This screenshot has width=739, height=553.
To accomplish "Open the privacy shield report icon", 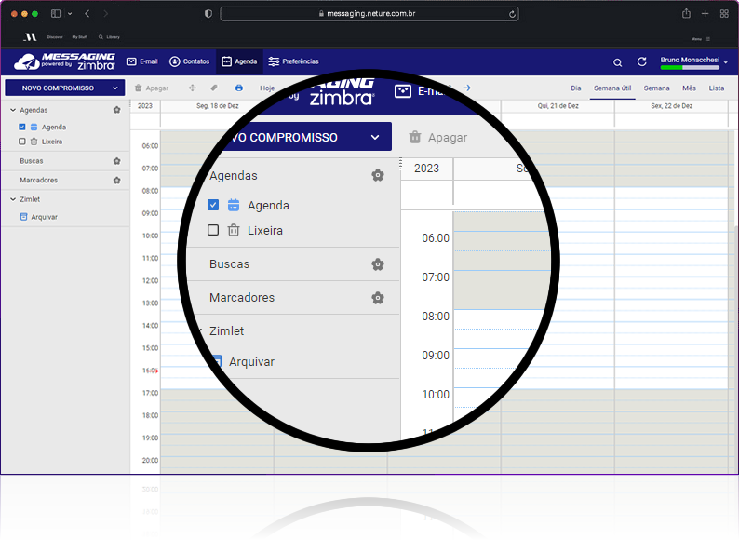I will tap(208, 14).
